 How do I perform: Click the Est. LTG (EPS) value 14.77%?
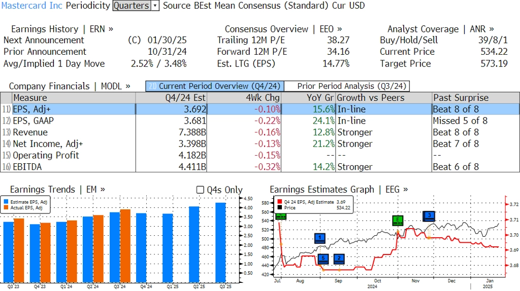pos(336,63)
